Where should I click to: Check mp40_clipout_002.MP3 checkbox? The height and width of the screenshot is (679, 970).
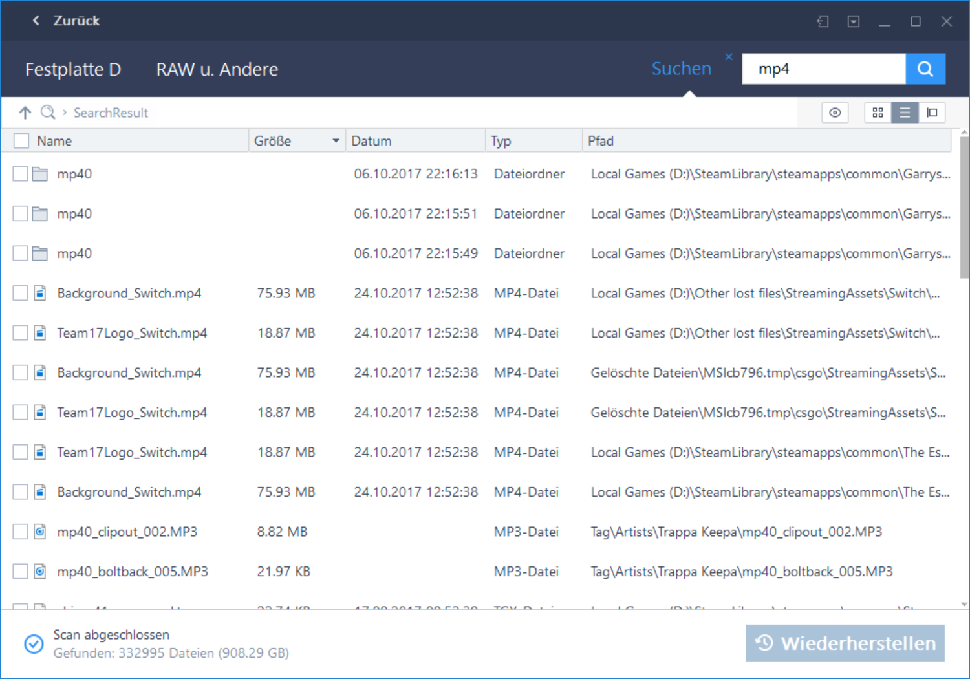pyautogui.click(x=21, y=532)
